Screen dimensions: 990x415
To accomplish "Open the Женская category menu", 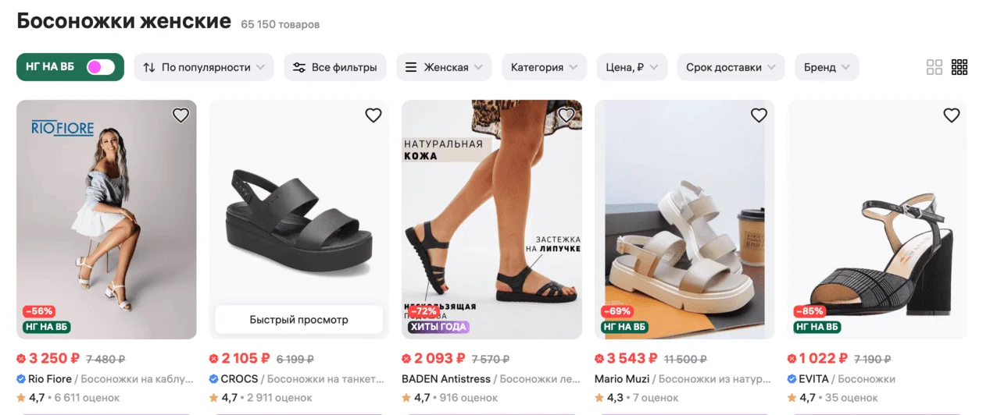I will point(444,67).
